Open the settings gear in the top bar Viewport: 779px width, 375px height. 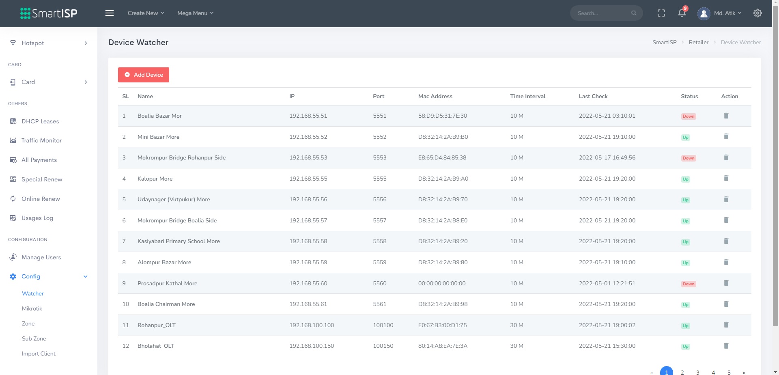coord(757,13)
